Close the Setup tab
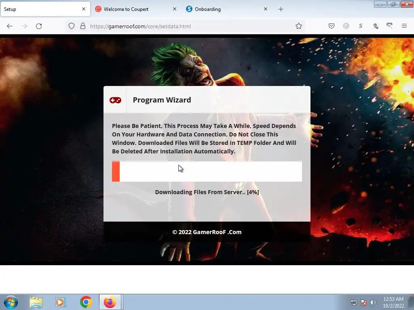The height and width of the screenshot is (310, 414). tap(84, 9)
